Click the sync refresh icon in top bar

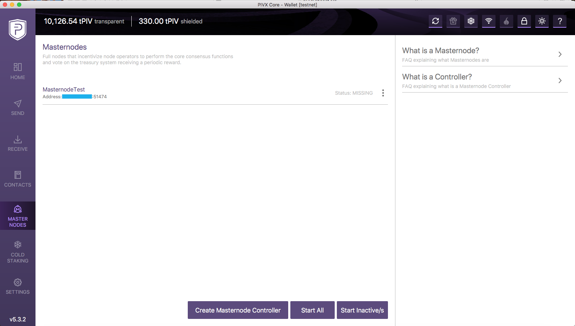point(436,21)
